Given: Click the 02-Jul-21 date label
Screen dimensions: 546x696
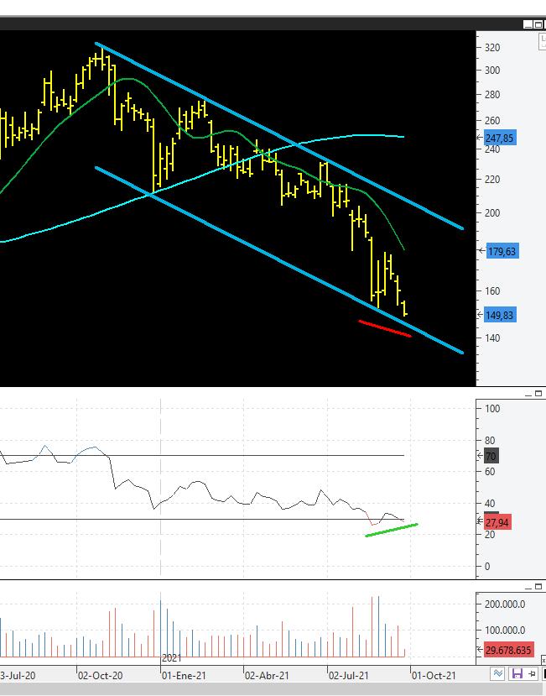Looking at the screenshot, I should [349, 676].
